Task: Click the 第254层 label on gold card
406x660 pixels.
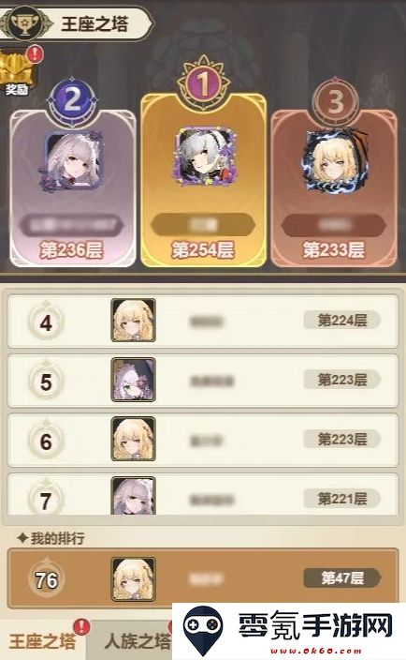Action: (x=203, y=250)
